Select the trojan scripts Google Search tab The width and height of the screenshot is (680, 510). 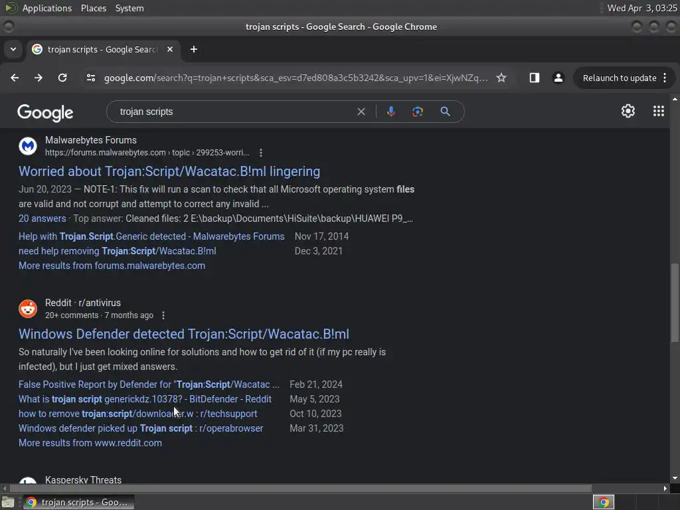click(103, 49)
